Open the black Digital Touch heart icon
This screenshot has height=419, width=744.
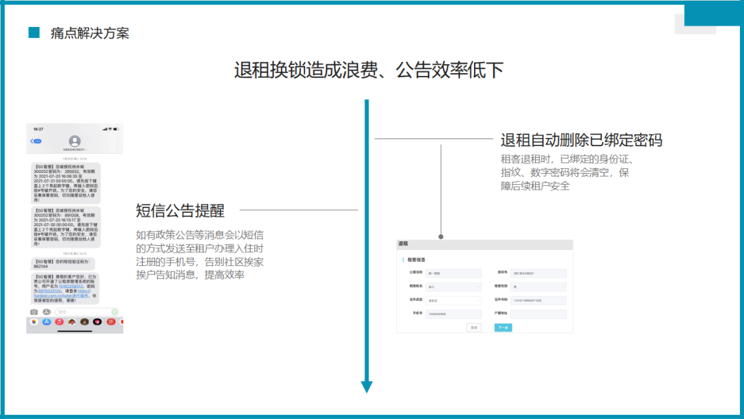(97, 322)
